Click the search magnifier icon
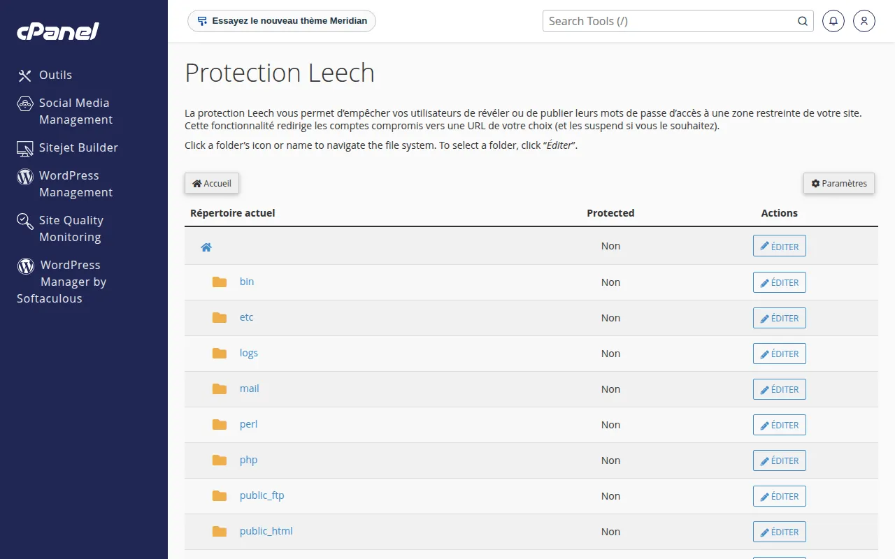This screenshot has height=559, width=895. coord(803,21)
